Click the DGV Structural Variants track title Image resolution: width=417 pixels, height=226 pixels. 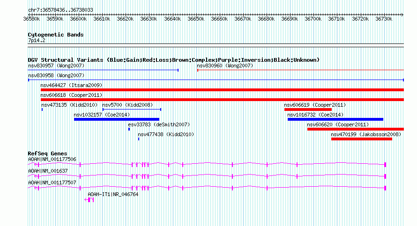coord(173,60)
